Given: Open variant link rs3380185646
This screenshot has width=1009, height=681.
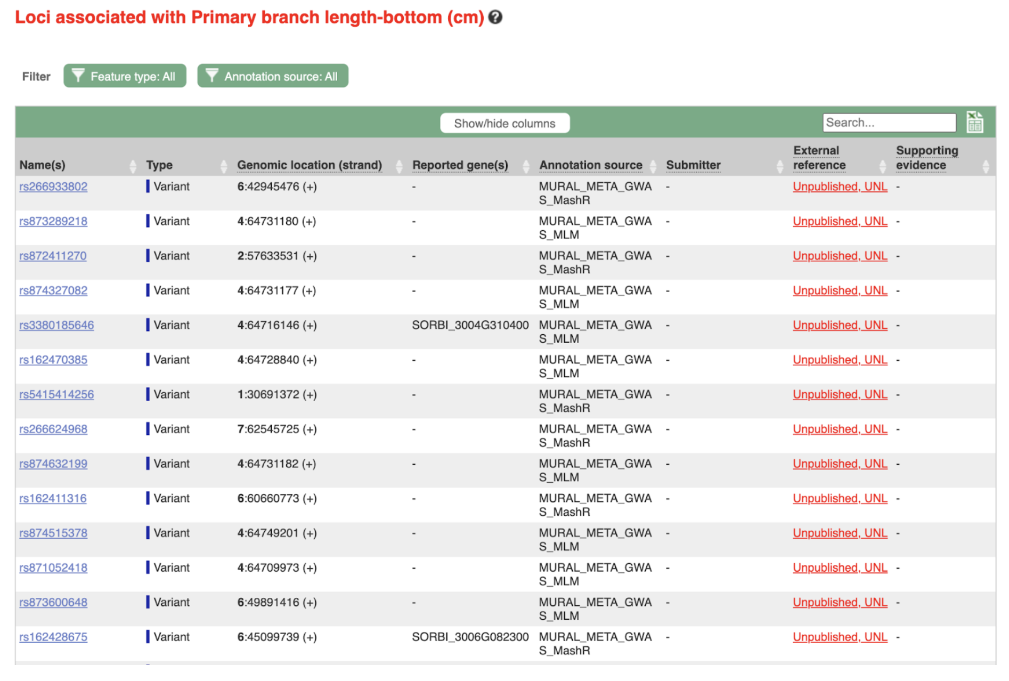Looking at the screenshot, I should pos(56,325).
